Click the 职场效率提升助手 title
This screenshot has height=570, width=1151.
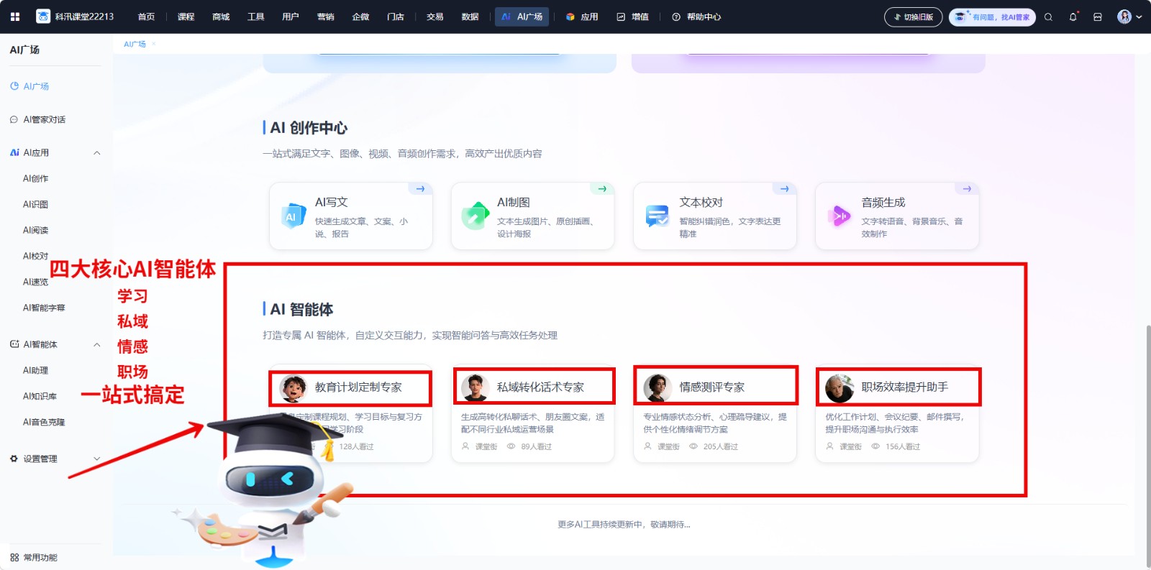pyautogui.click(x=905, y=387)
